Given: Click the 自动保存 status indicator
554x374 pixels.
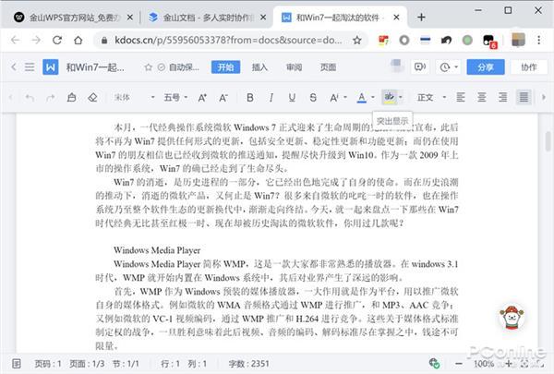Looking at the screenshot, I should [x=179, y=67].
